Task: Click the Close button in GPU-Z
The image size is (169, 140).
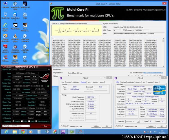Action: click(x=45, y=126)
